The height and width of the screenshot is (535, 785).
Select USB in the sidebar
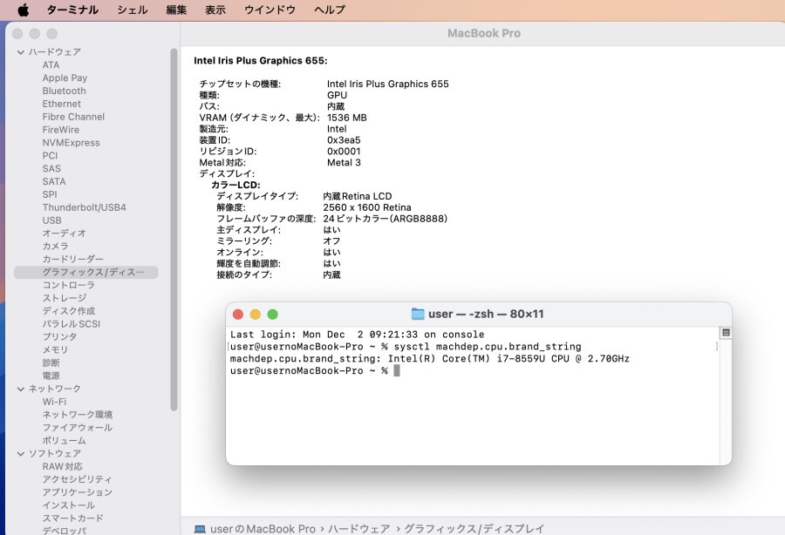click(x=52, y=220)
